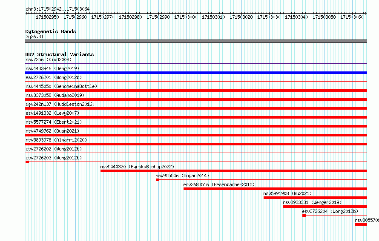
Task: Click nsv4749762 (Quan2021) label
Action: coord(52,131)
